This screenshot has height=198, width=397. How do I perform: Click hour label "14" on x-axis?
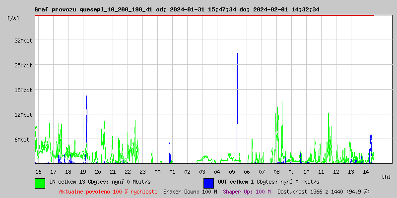pos(366,172)
